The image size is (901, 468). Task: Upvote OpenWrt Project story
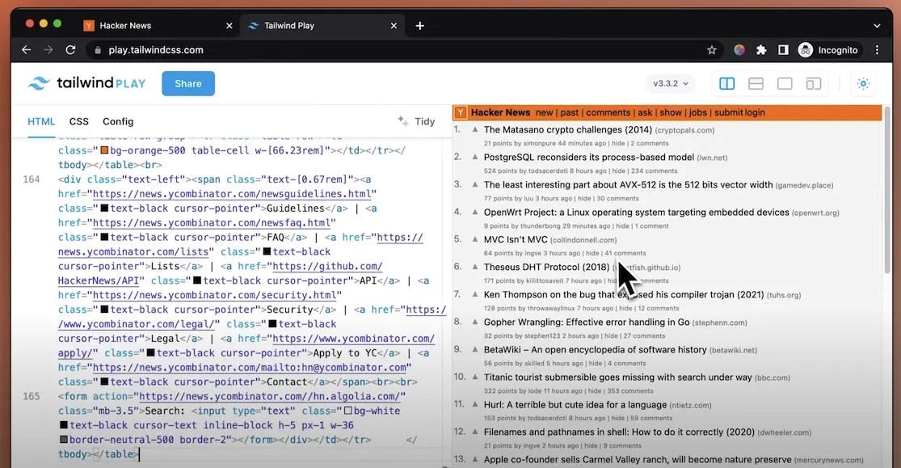(x=475, y=212)
